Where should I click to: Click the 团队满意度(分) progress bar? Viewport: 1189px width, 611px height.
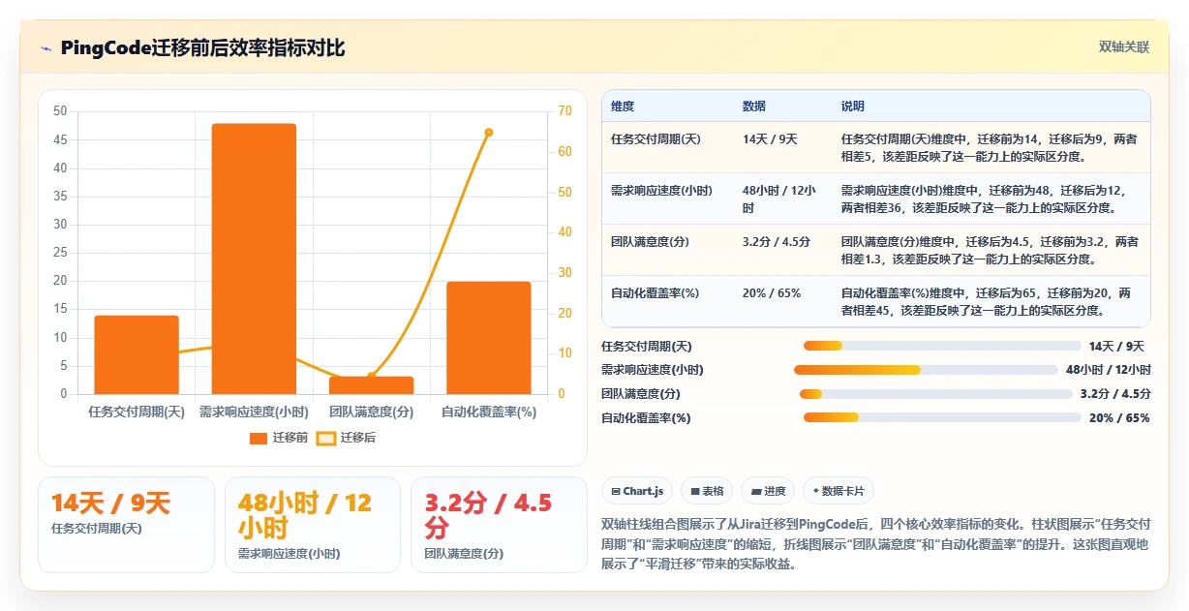[x=935, y=394]
